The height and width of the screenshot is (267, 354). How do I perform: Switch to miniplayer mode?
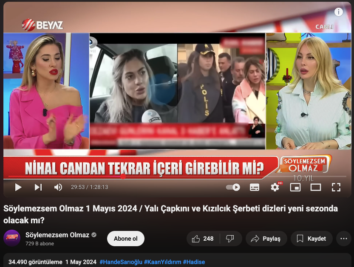coord(295,187)
